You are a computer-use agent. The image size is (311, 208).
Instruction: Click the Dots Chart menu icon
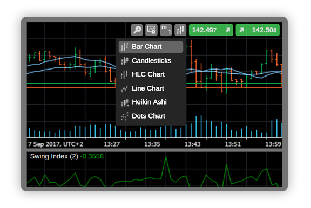pos(124,116)
